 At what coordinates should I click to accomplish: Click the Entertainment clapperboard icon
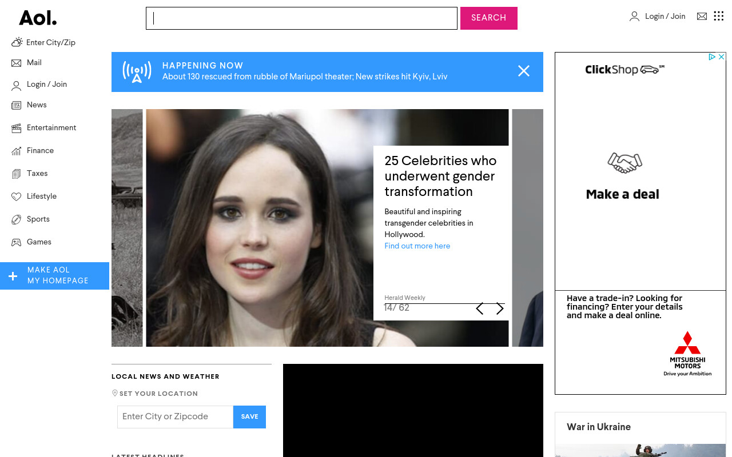pos(17,128)
